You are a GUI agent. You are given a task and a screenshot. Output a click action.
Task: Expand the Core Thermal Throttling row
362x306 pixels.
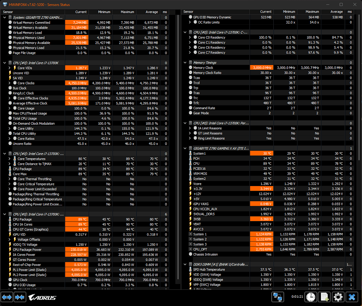pyautogui.click(x=9, y=179)
